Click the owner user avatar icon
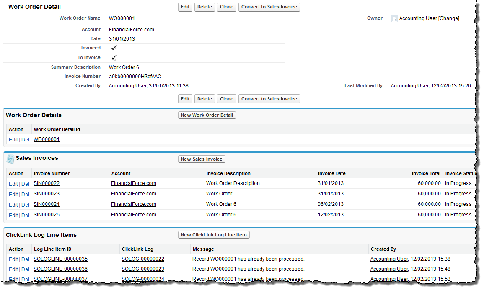484x290 pixels. [394, 19]
